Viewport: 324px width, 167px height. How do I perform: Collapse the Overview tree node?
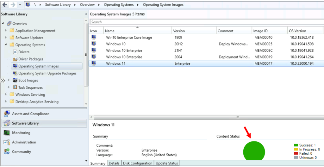coord(3,23)
